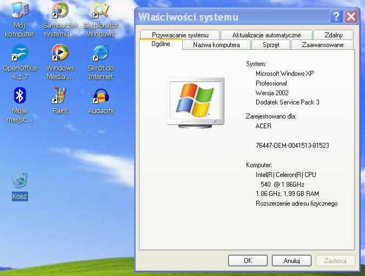Click the Dodatek Service Pack 3 text
Viewport: 365px width, 276px height.
[288, 102]
